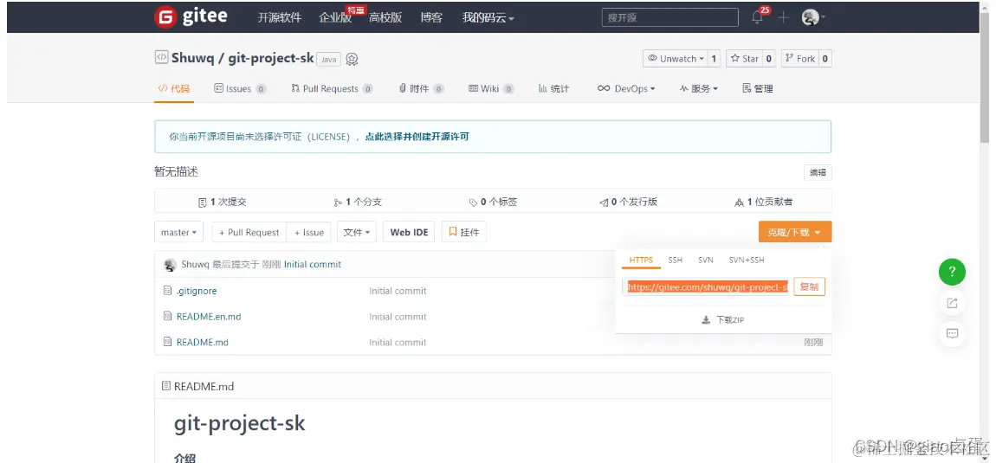
Task: Click the plus icon in top bar
Action: (x=783, y=18)
